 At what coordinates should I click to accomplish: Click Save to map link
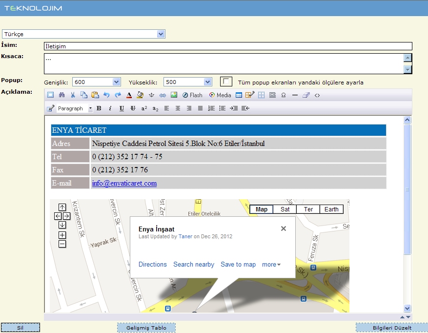238,265
